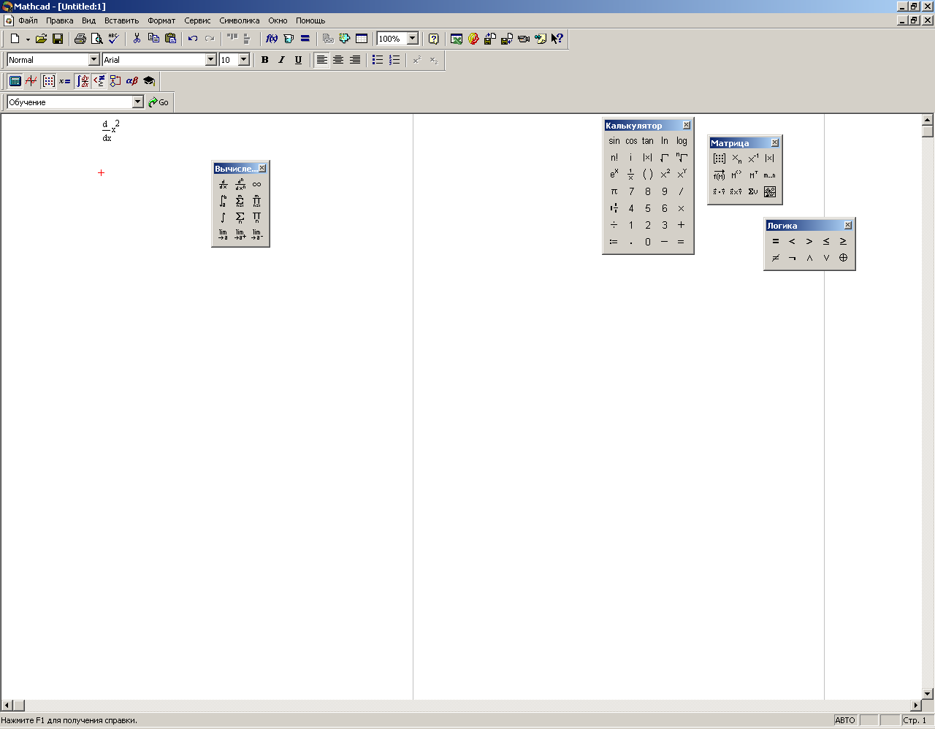The width and height of the screenshot is (935, 729).
Task: Click the vertical scrollbar down arrow
Action: coord(928,693)
